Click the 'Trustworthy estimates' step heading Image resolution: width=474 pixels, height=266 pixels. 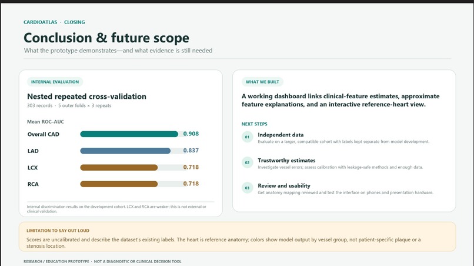pyautogui.click(x=286, y=161)
